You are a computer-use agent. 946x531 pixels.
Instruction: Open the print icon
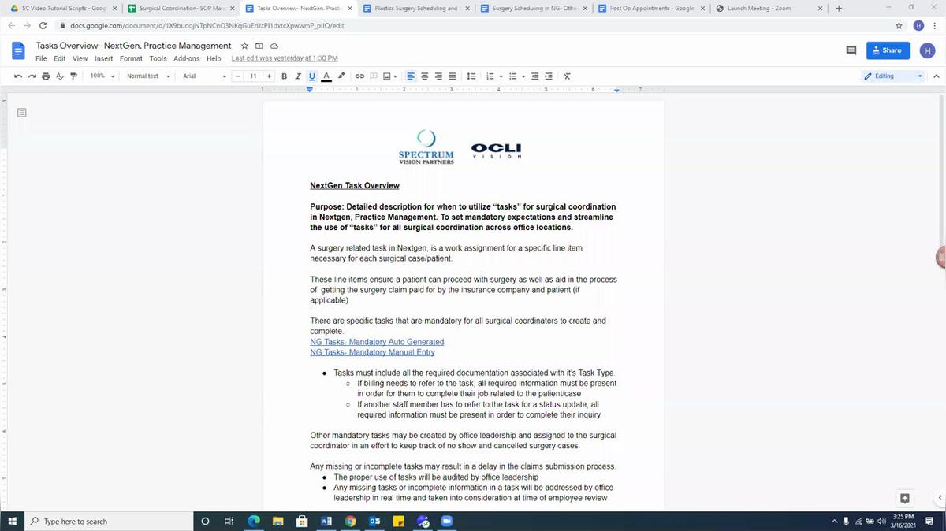tap(45, 76)
